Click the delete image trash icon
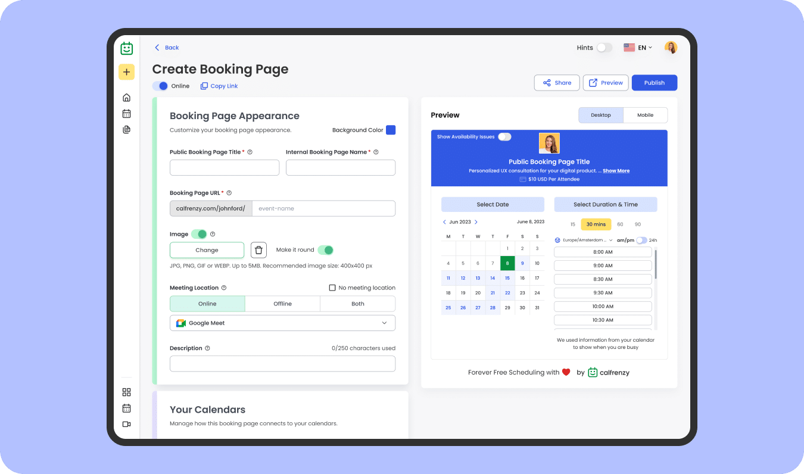This screenshot has width=804, height=474. (258, 250)
